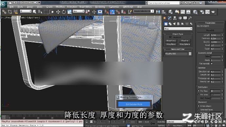Select the Rotate tool in toolbar

coord(64,12)
